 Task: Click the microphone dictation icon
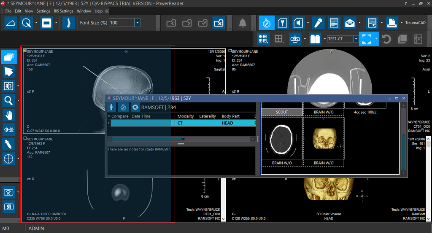(x=318, y=23)
